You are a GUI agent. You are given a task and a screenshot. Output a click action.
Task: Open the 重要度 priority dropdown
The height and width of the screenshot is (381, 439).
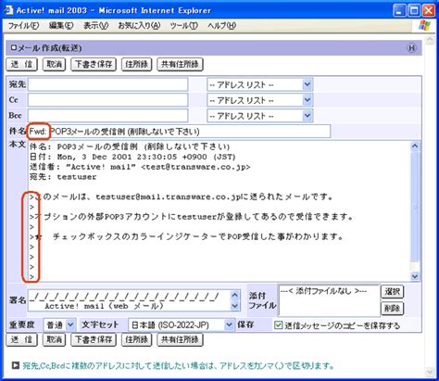click(x=59, y=324)
